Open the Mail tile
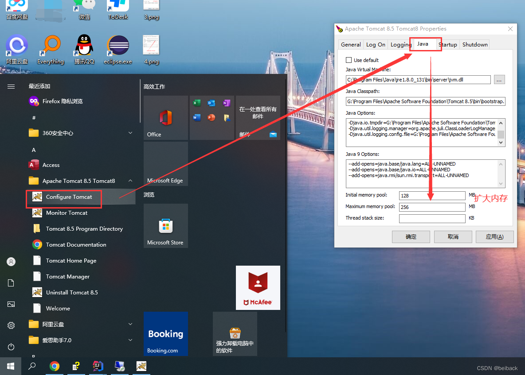This screenshot has width=525, height=375. [258, 118]
